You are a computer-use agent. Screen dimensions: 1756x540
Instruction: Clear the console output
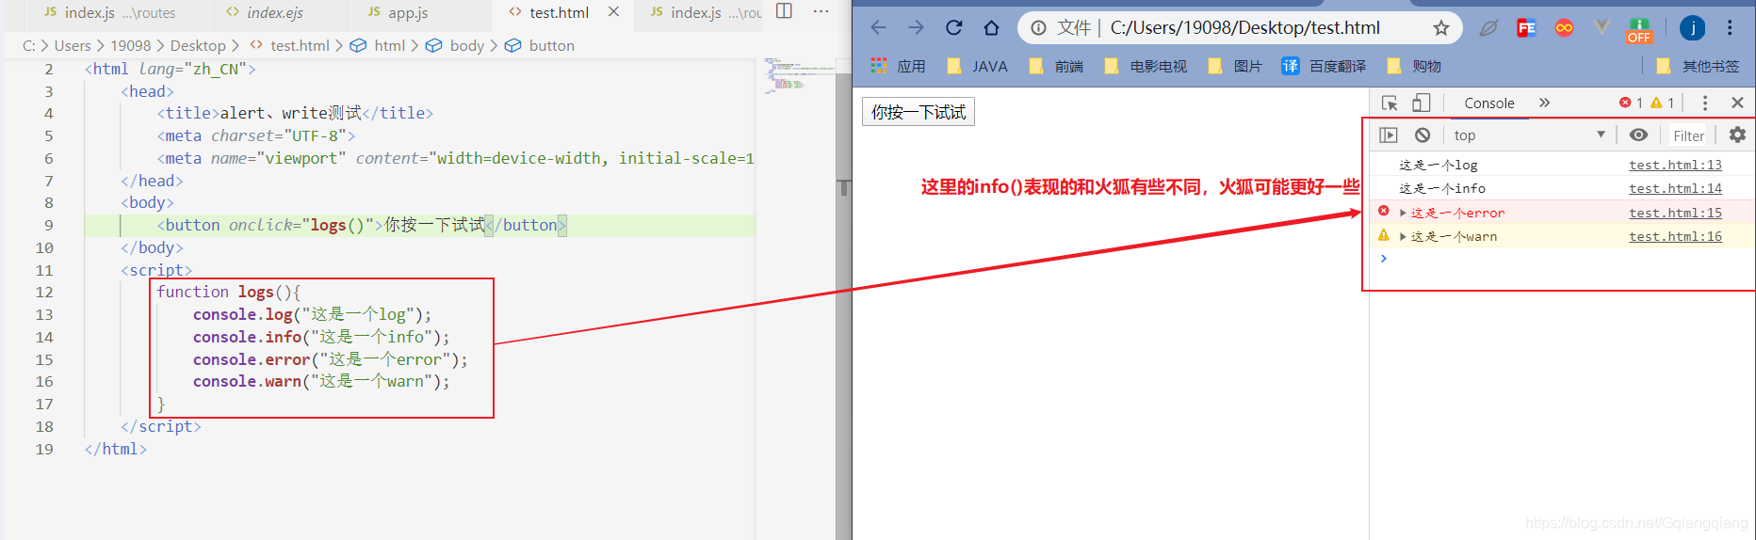point(1423,135)
